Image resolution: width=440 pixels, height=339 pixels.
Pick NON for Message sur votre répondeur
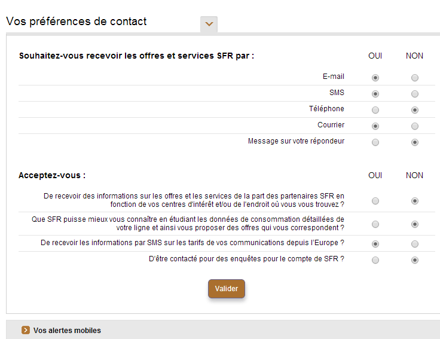[415, 142]
